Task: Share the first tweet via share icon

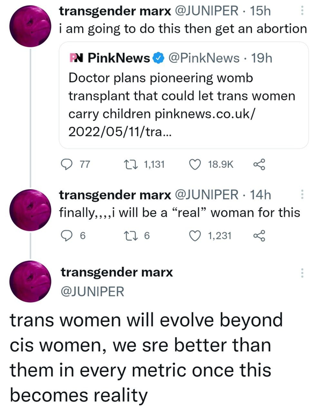Action: point(259,165)
